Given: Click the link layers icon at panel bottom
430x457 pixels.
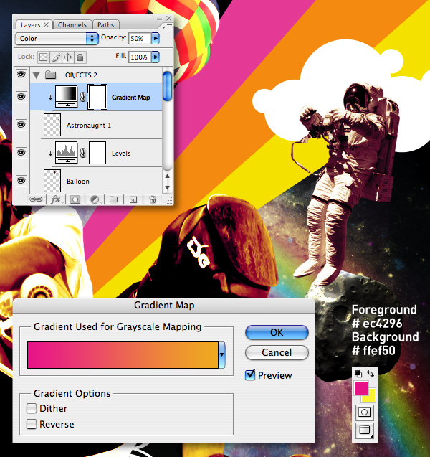Looking at the screenshot, I should point(36,199).
